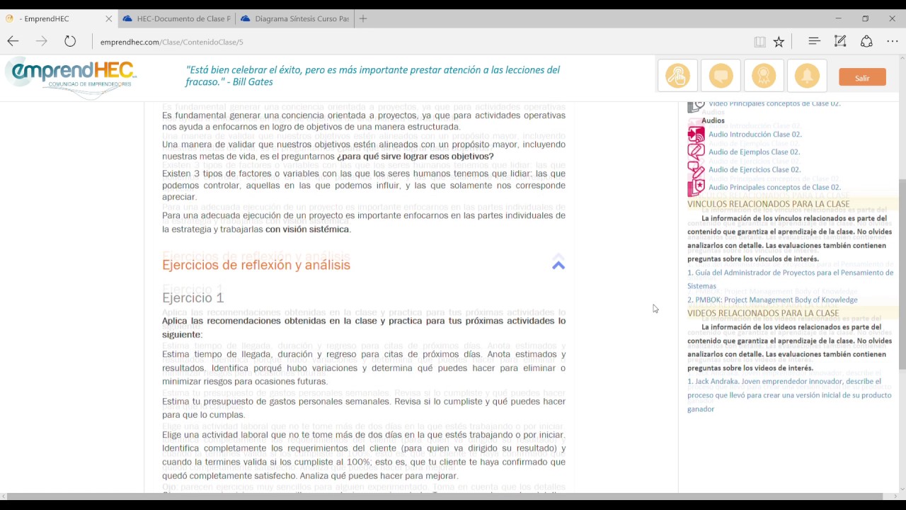
Task: Add page to favorites with star icon
Action: coord(779,42)
